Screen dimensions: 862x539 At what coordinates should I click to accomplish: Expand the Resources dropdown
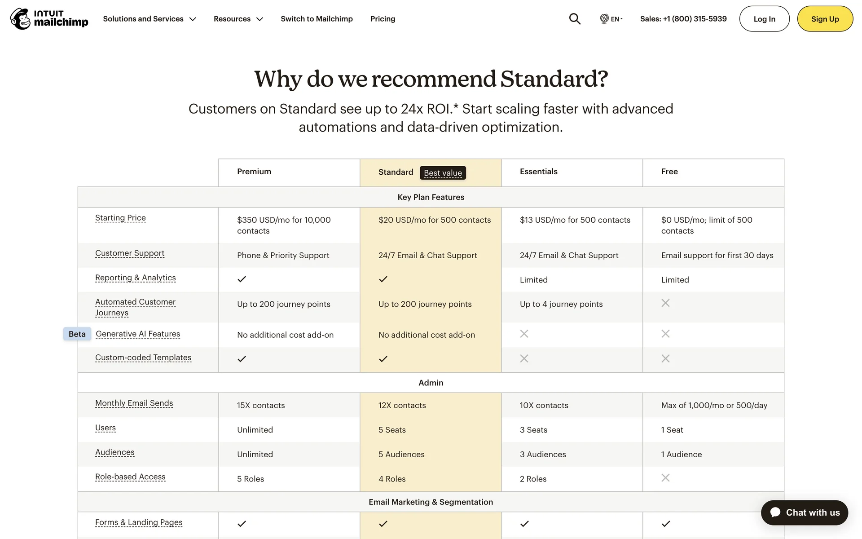pos(238,19)
